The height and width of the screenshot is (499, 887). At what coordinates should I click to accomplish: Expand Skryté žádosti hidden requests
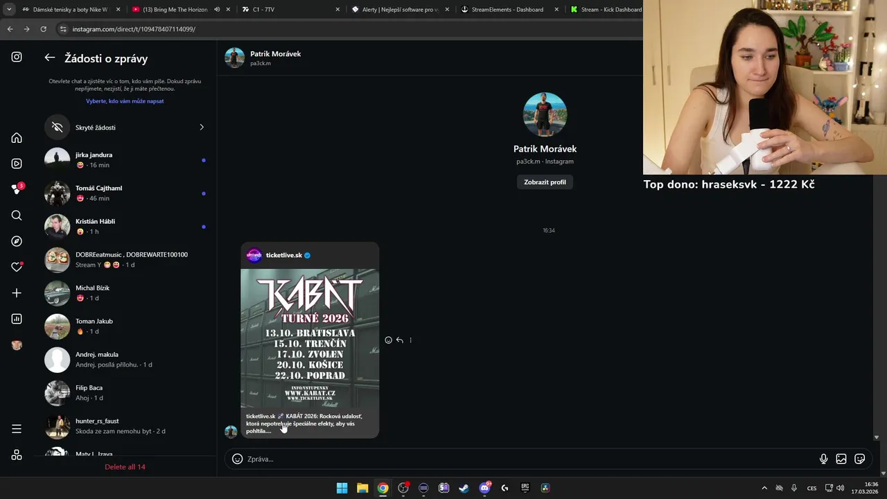125,128
